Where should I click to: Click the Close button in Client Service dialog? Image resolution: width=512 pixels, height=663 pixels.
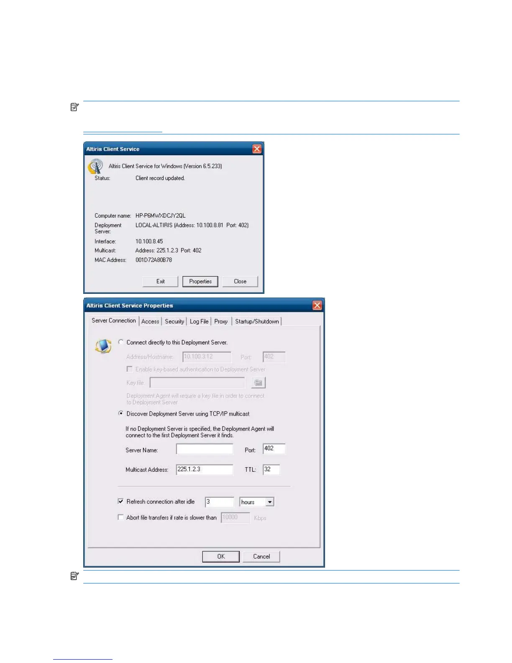(240, 281)
